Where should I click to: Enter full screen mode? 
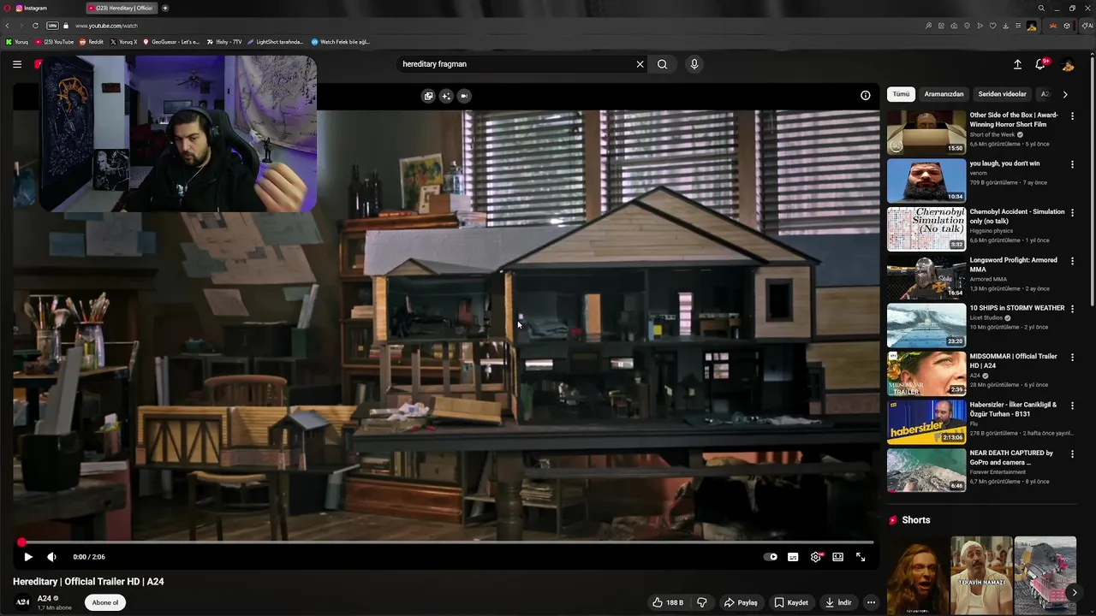tap(861, 557)
